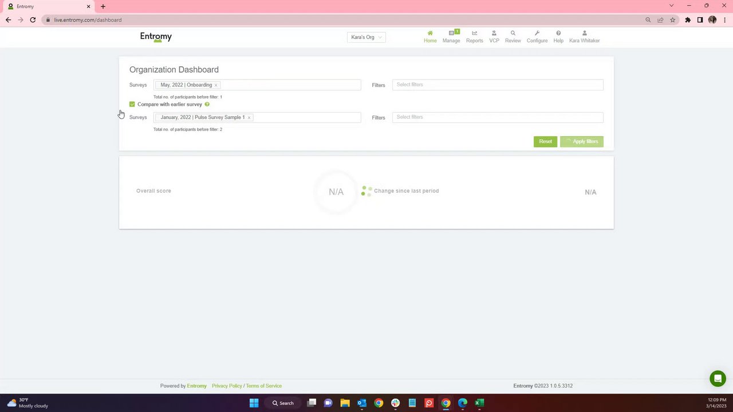The image size is (733, 412).
Task: Bookmark this page with star icon
Action: pos(673,19)
